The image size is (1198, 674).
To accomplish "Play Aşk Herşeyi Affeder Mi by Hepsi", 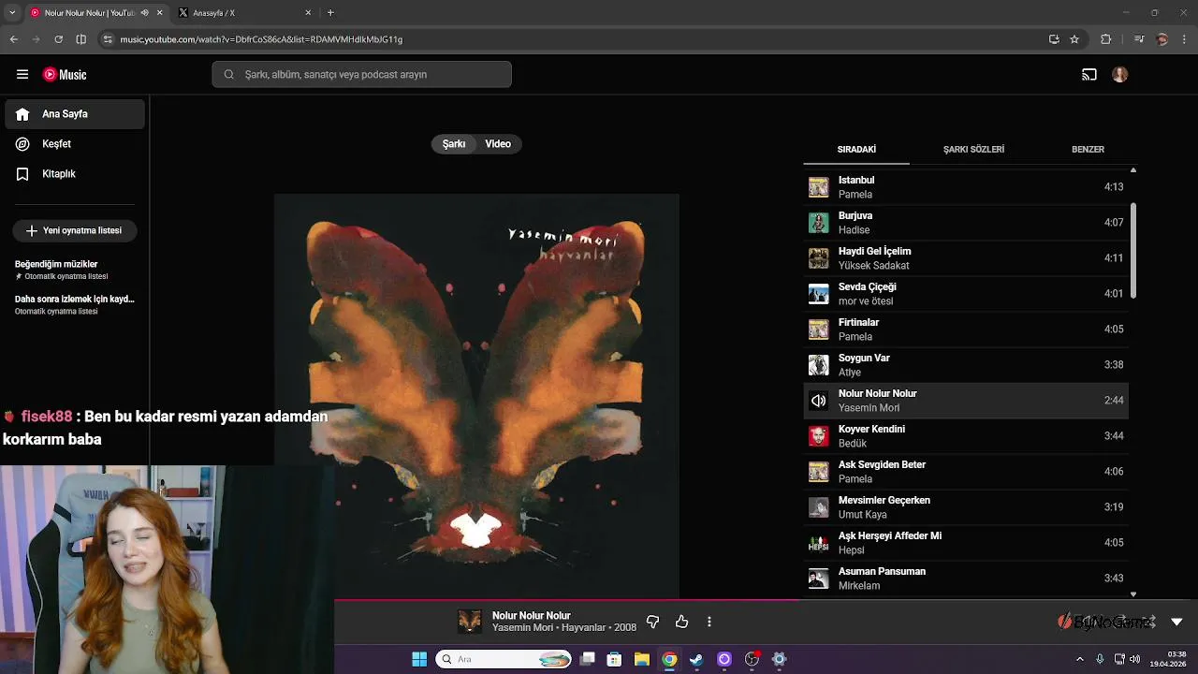I will pos(966,543).
